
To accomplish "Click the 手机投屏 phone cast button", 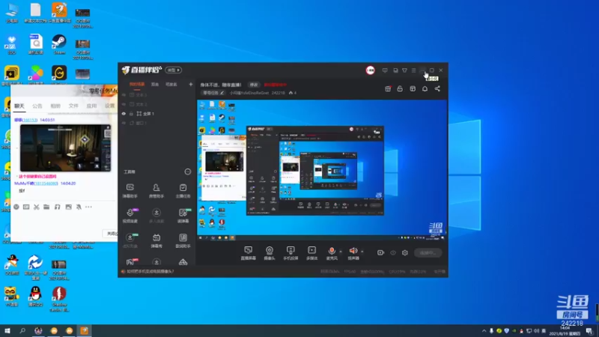I will click(291, 252).
